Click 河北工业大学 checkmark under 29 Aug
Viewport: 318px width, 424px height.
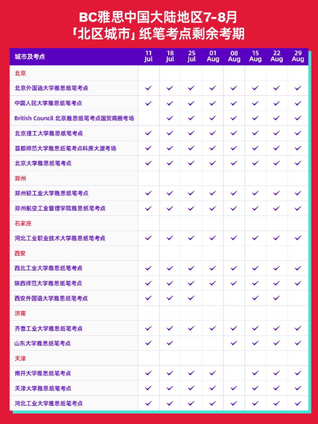298,404
